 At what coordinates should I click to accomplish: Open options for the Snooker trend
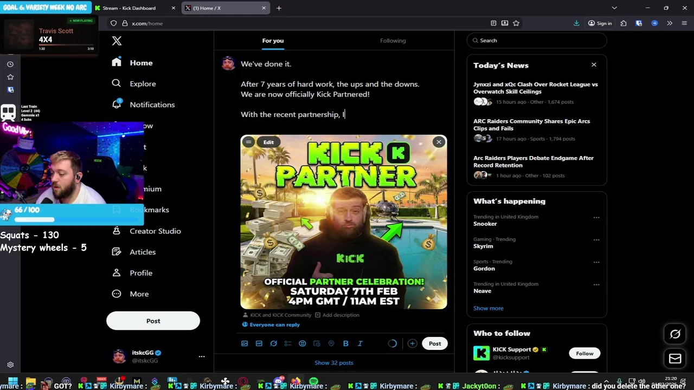596,217
